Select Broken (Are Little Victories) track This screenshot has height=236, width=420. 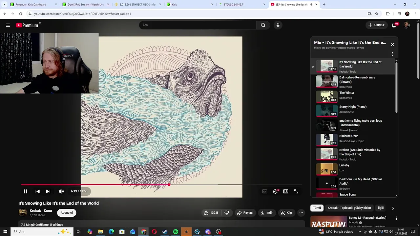pos(353,154)
